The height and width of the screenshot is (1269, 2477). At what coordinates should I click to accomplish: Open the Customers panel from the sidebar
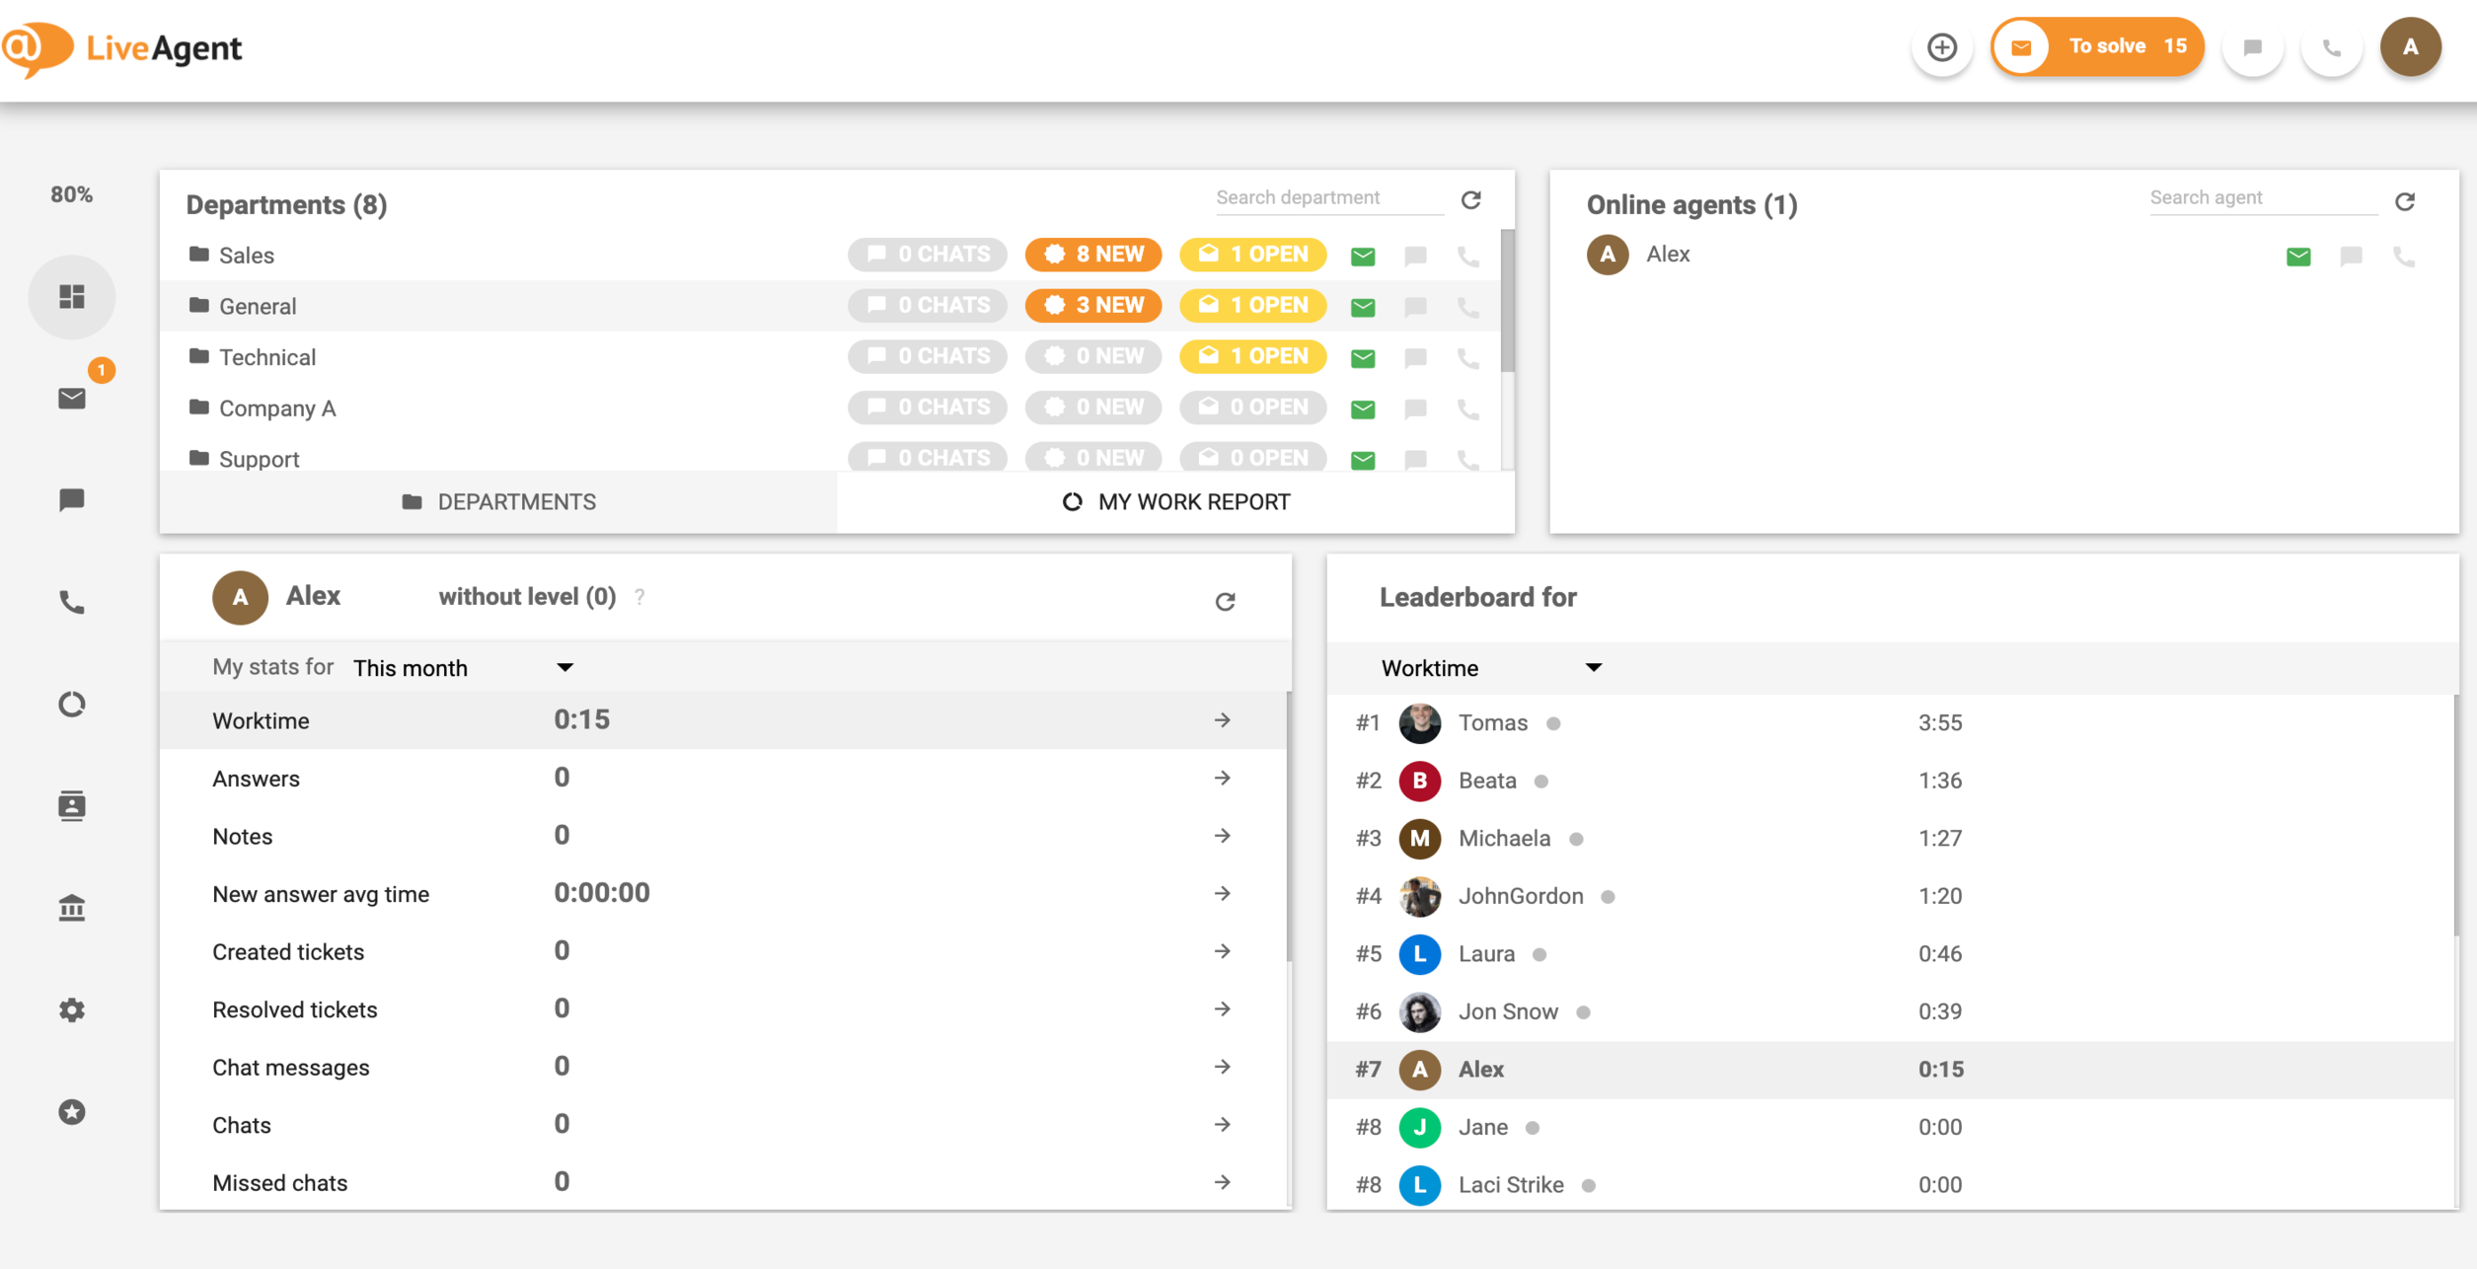pyautogui.click(x=72, y=805)
